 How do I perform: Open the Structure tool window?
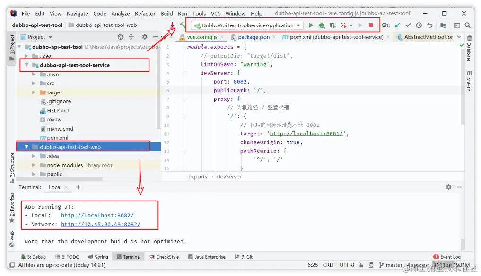click(12, 167)
